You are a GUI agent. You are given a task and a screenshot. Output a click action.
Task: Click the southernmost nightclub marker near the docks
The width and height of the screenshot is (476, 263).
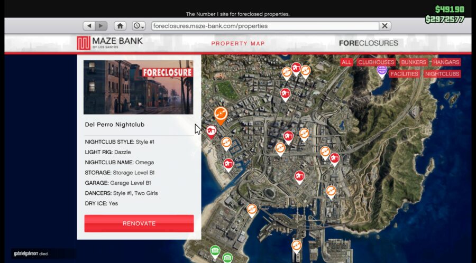tap(296, 246)
